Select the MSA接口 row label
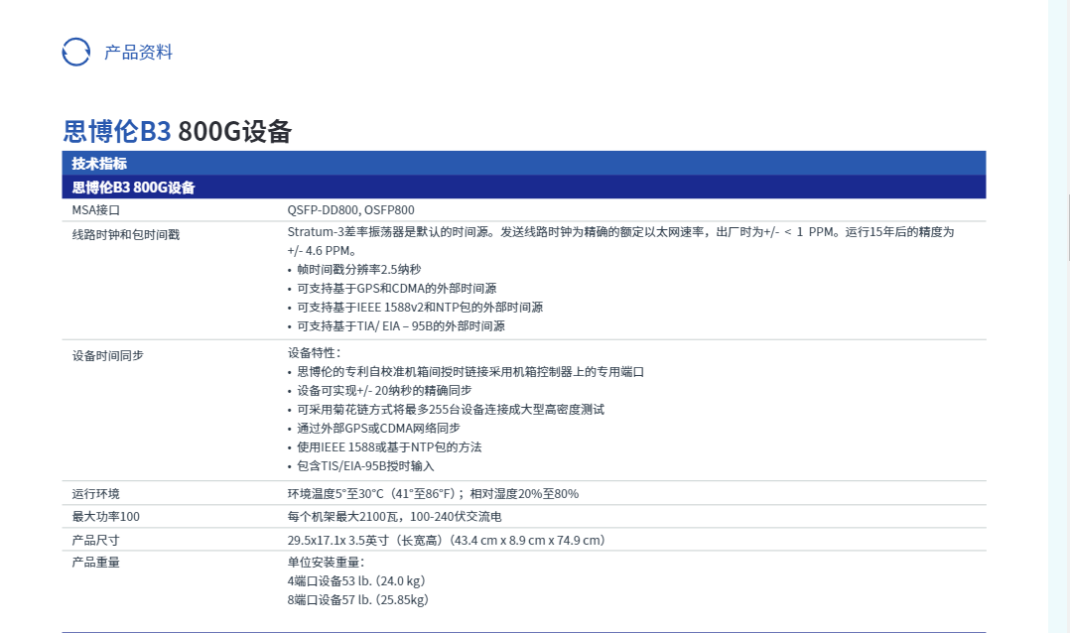 (x=96, y=210)
